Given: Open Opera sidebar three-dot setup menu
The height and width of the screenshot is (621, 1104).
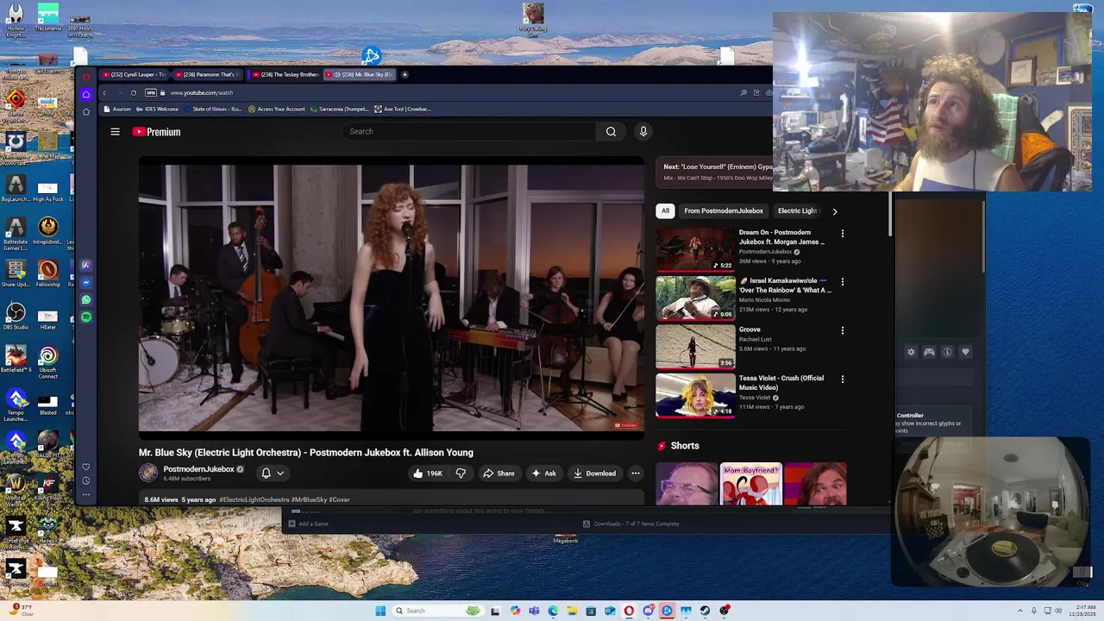Looking at the screenshot, I should 86,494.
